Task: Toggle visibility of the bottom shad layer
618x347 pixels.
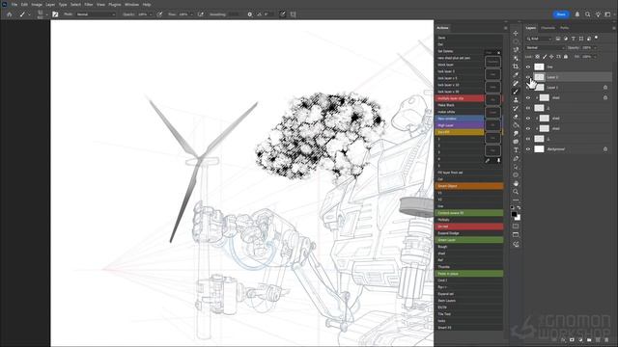Action: click(x=528, y=128)
